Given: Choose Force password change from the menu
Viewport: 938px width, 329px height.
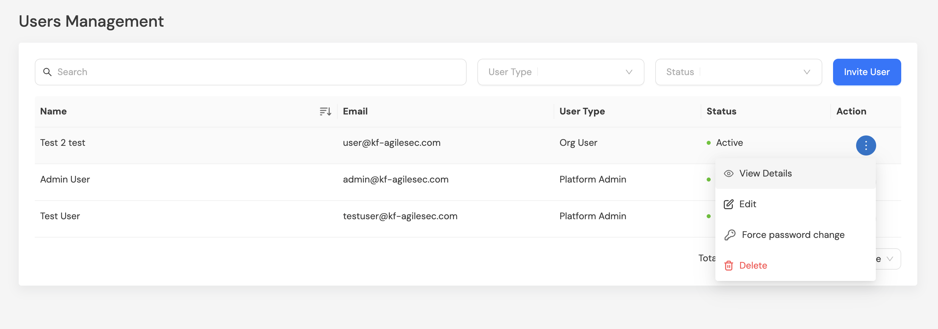Looking at the screenshot, I should (x=793, y=235).
